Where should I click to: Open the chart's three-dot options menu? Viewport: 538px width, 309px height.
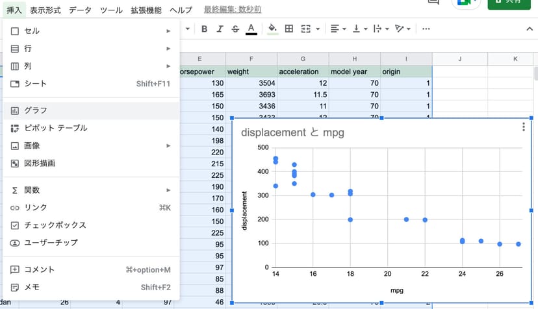tap(524, 127)
